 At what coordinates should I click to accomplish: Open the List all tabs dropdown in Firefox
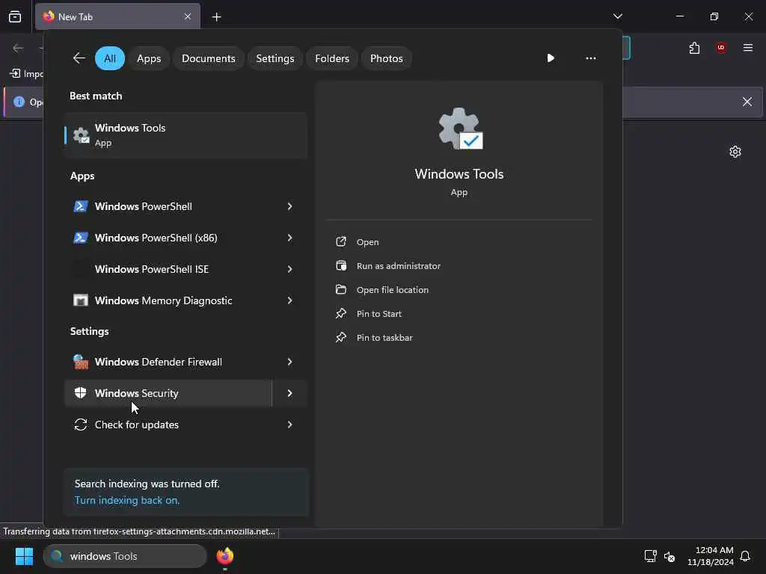617,16
